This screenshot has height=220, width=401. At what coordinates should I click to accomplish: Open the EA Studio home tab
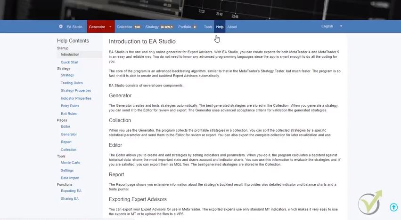(74, 27)
